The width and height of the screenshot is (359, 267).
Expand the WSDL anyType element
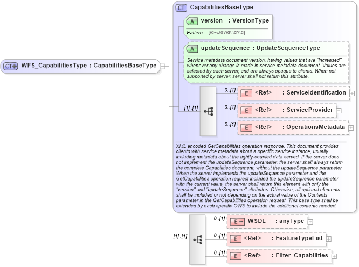(310, 222)
